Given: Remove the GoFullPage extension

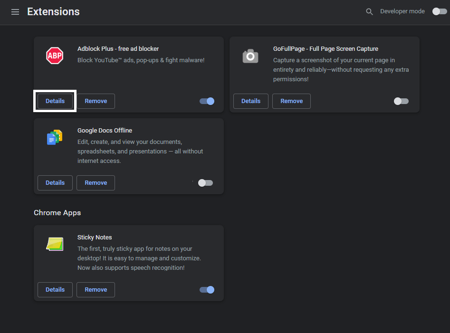Looking at the screenshot, I should (x=292, y=101).
